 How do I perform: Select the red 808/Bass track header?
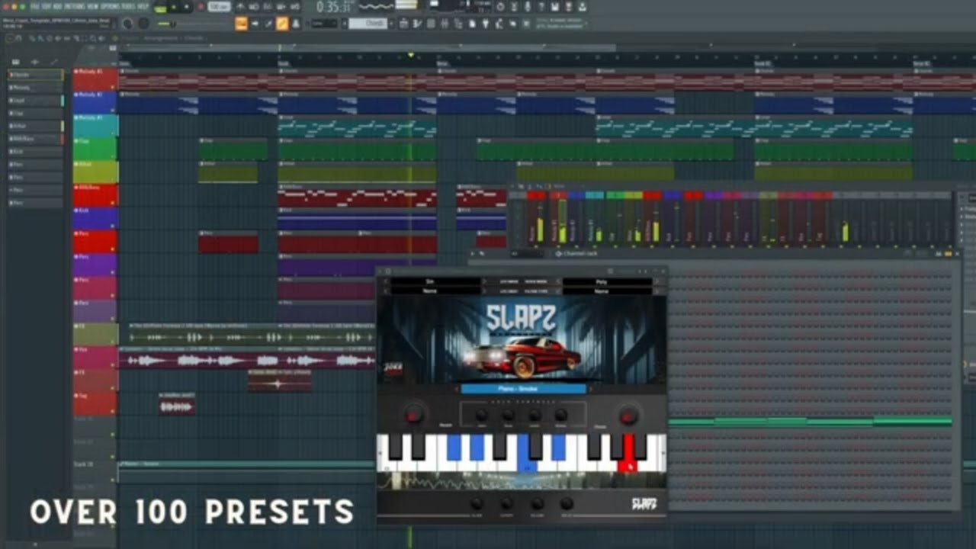click(95, 195)
